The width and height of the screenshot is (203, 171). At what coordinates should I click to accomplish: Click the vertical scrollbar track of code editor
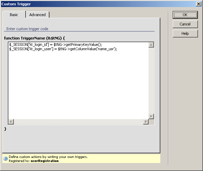pyautogui.click(x=151, y=80)
